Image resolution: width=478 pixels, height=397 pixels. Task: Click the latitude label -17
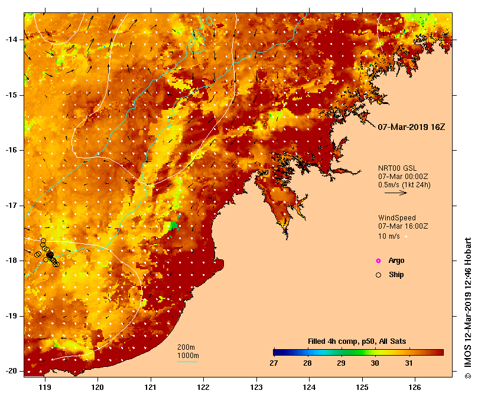12,206
